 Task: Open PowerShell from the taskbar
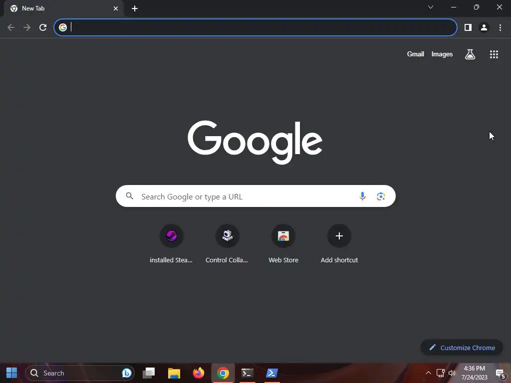point(272,373)
